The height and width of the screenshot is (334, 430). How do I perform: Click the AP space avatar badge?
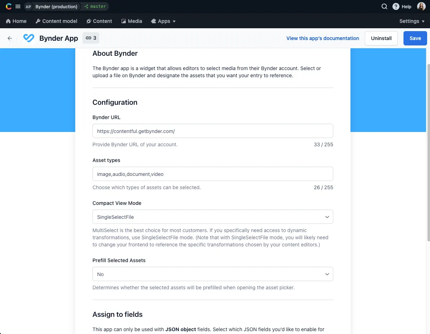point(28,6)
